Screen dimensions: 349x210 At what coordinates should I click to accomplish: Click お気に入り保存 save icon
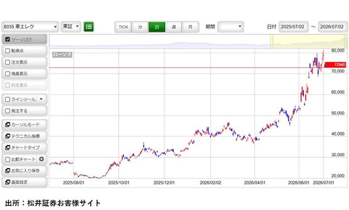point(7,171)
